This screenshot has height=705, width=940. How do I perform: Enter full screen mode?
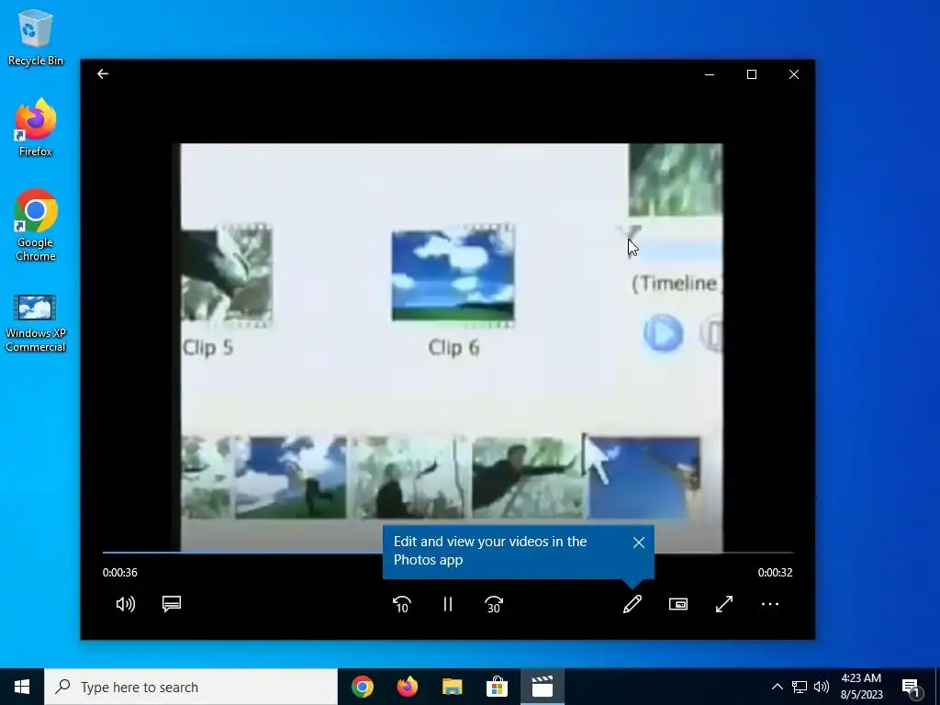click(724, 604)
